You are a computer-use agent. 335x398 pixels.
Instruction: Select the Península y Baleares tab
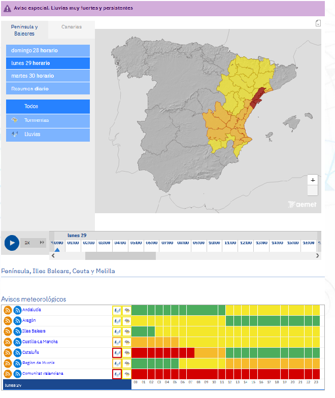24,30
